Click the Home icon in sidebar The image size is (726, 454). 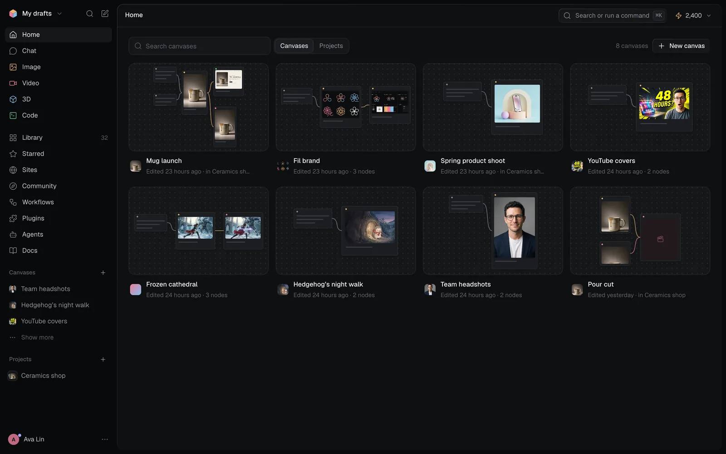(13, 35)
